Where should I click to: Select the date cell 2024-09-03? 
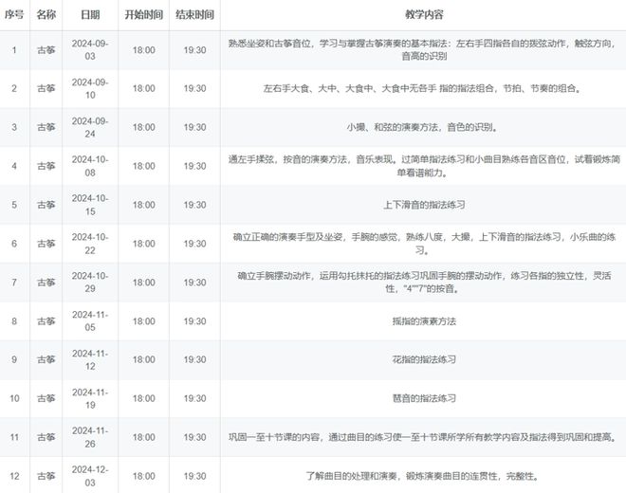[90, 49]
